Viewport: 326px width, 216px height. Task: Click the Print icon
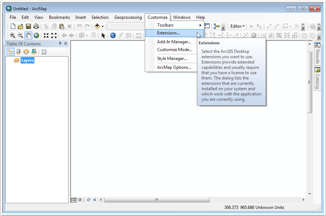36,26
